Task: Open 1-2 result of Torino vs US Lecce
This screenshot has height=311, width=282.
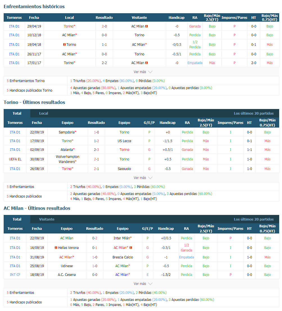Action: 96,141
